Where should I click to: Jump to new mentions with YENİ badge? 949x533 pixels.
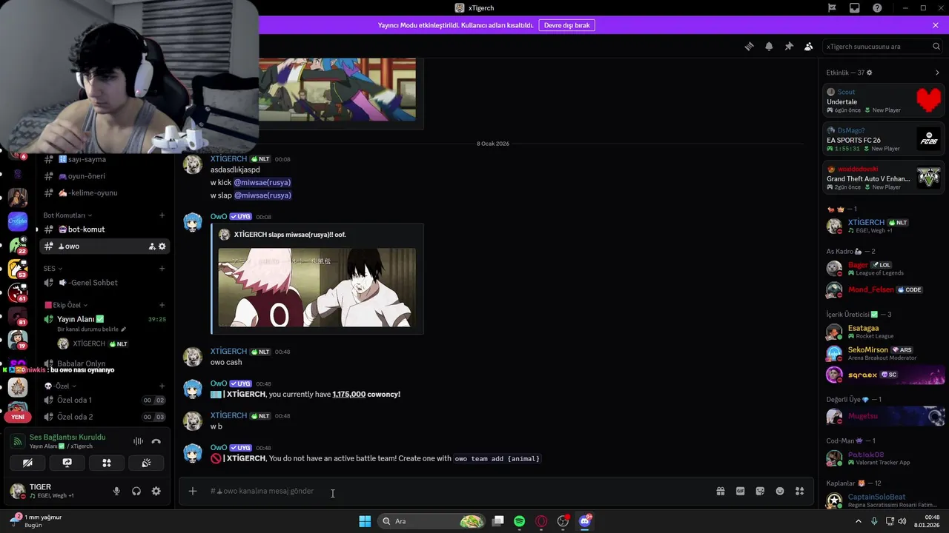pyautogui.click(x=18, y=417)
